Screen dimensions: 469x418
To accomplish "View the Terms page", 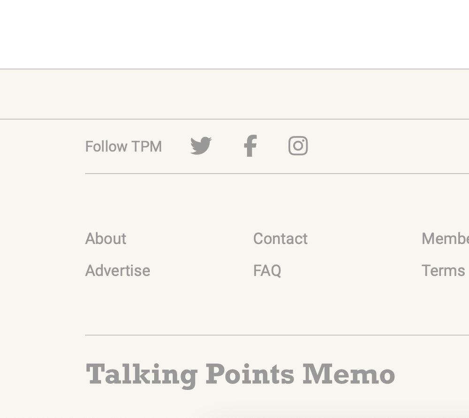I will pyautogui.click(x=443, y=270).
